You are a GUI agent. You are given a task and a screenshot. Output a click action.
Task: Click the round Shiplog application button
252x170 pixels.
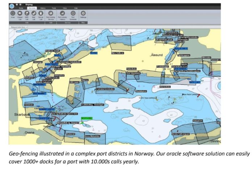12,6
